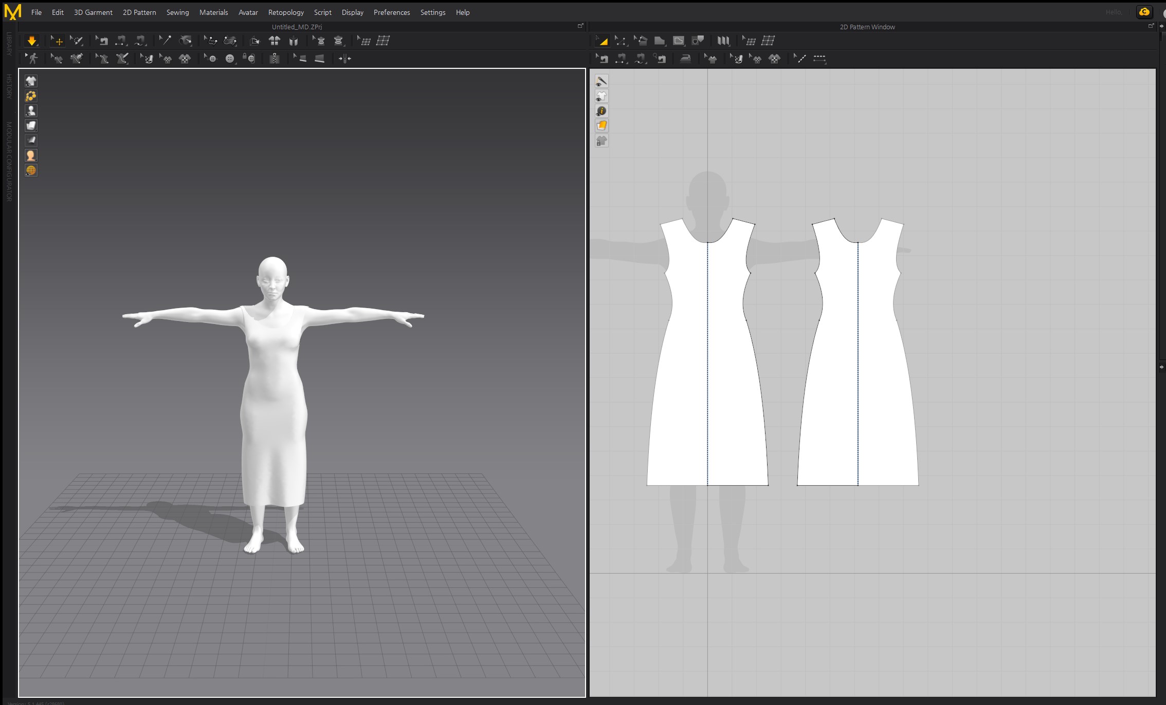Click the Reset 3D Arrangement icon
This screenshot has height=705, width=1166.
(294, 41)
